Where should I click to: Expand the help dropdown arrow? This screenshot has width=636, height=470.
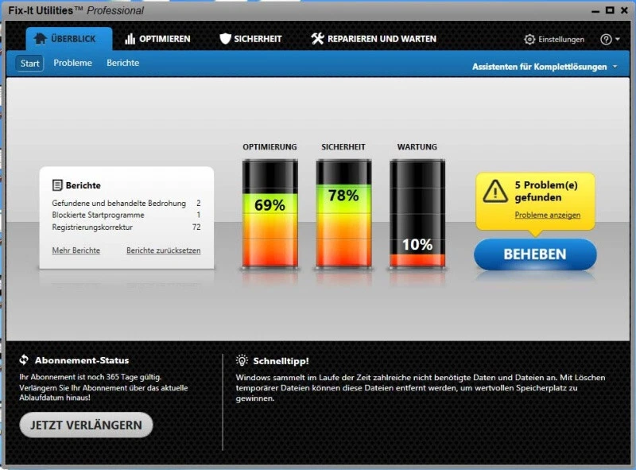(617, 38)
